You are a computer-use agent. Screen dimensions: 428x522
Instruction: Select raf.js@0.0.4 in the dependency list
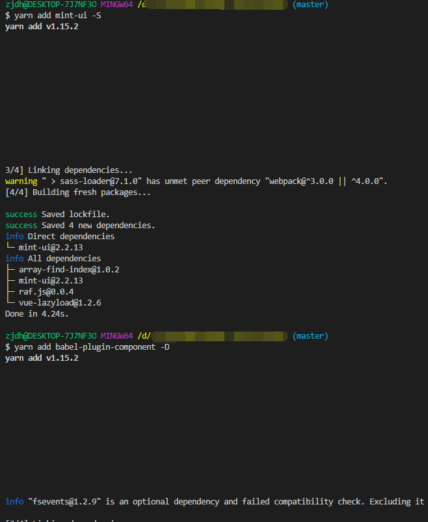46,292
